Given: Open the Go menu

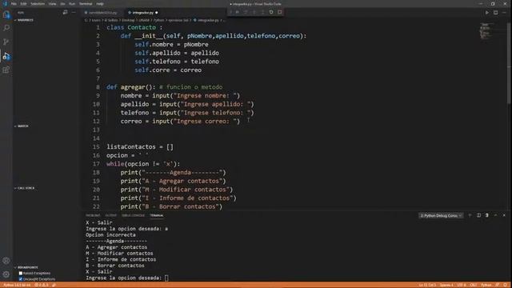Looking at the screenshot, I should point(62,4).
